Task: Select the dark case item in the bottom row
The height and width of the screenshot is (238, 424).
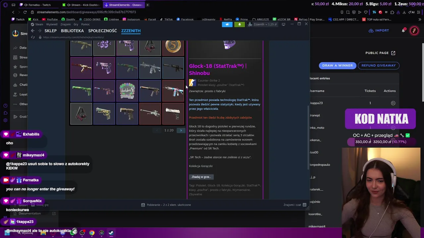Action: (81, 113)
